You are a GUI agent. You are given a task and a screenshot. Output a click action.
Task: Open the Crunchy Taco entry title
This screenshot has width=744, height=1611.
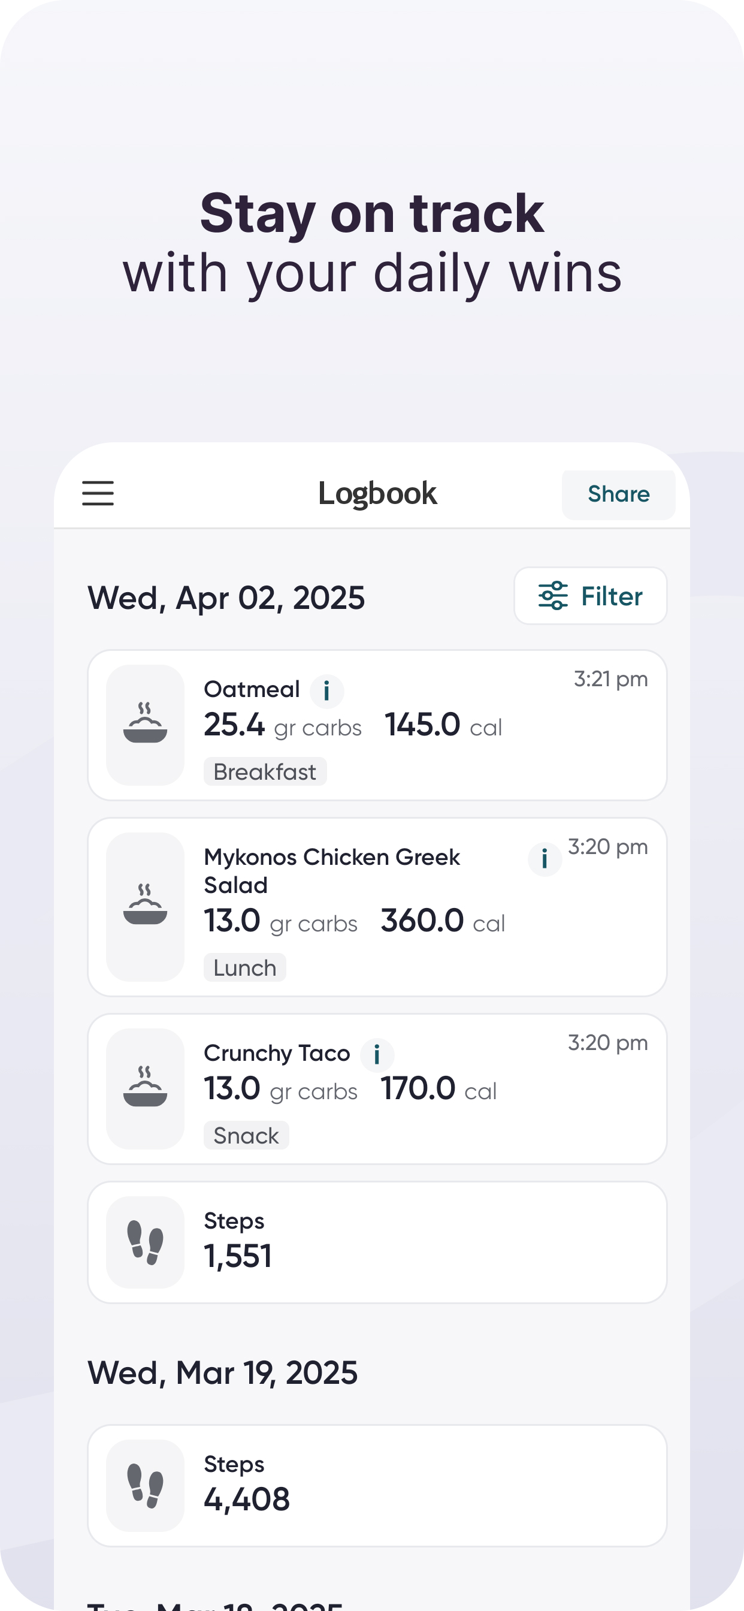276,1053
